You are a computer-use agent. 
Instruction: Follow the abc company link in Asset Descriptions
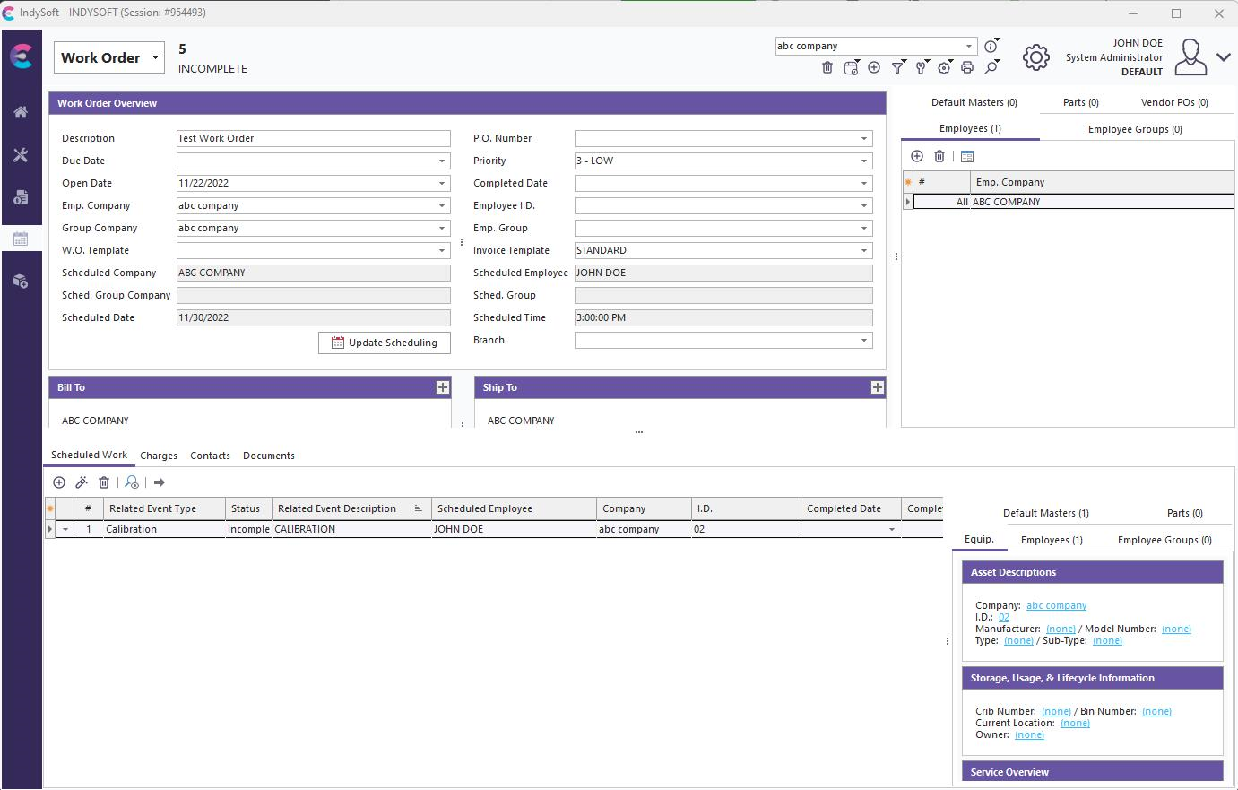(1056, 606)
